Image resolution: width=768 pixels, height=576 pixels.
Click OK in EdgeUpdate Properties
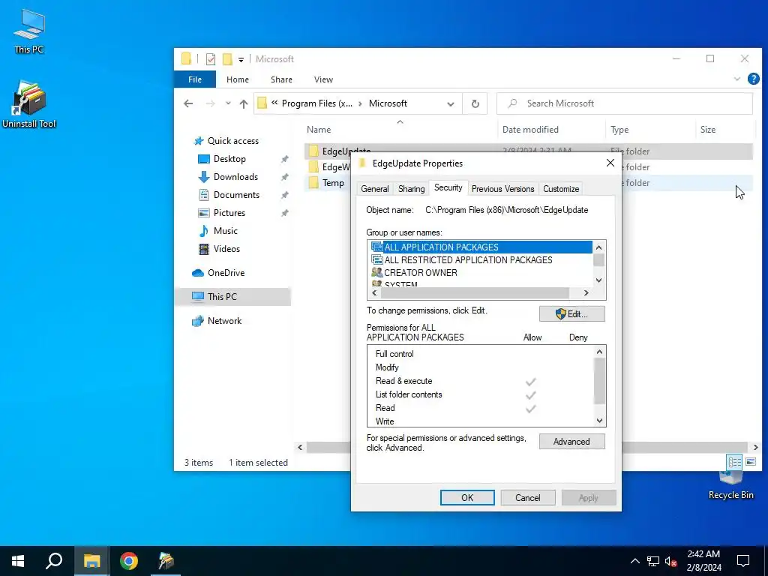coord(467,498)
